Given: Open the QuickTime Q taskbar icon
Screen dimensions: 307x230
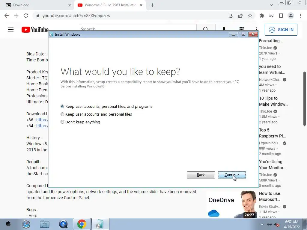Looking at the screenshot, I should (63, 224).
